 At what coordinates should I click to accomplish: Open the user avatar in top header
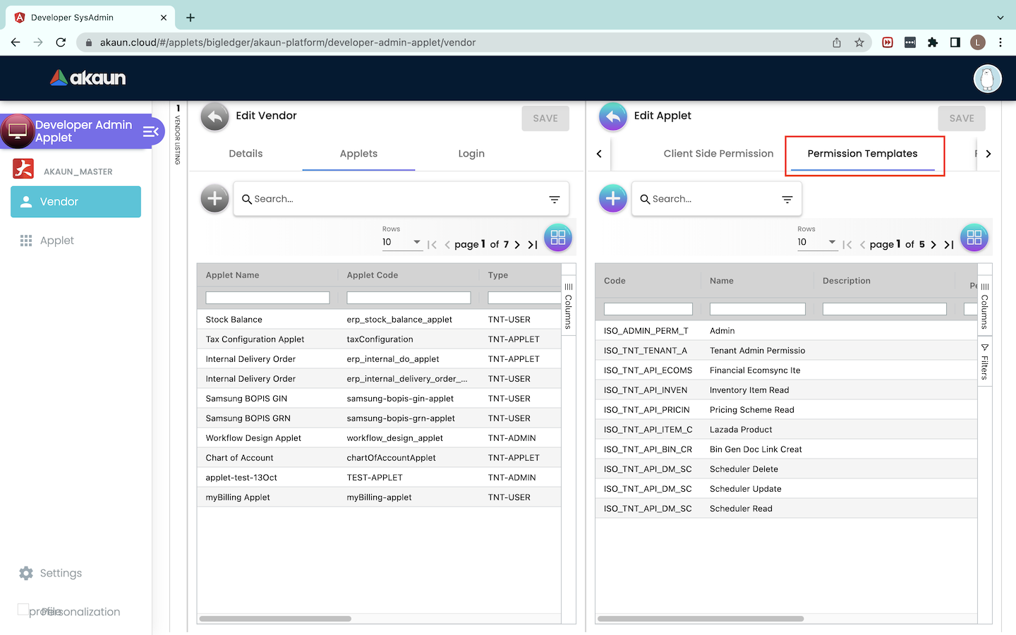point(987,78)
